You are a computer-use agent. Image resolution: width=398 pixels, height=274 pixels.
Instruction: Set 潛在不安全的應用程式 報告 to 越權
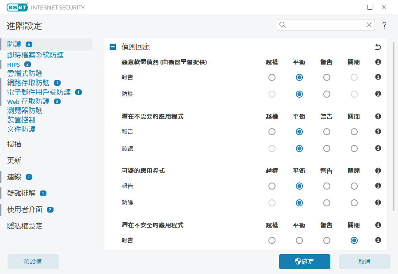[272, 240]
